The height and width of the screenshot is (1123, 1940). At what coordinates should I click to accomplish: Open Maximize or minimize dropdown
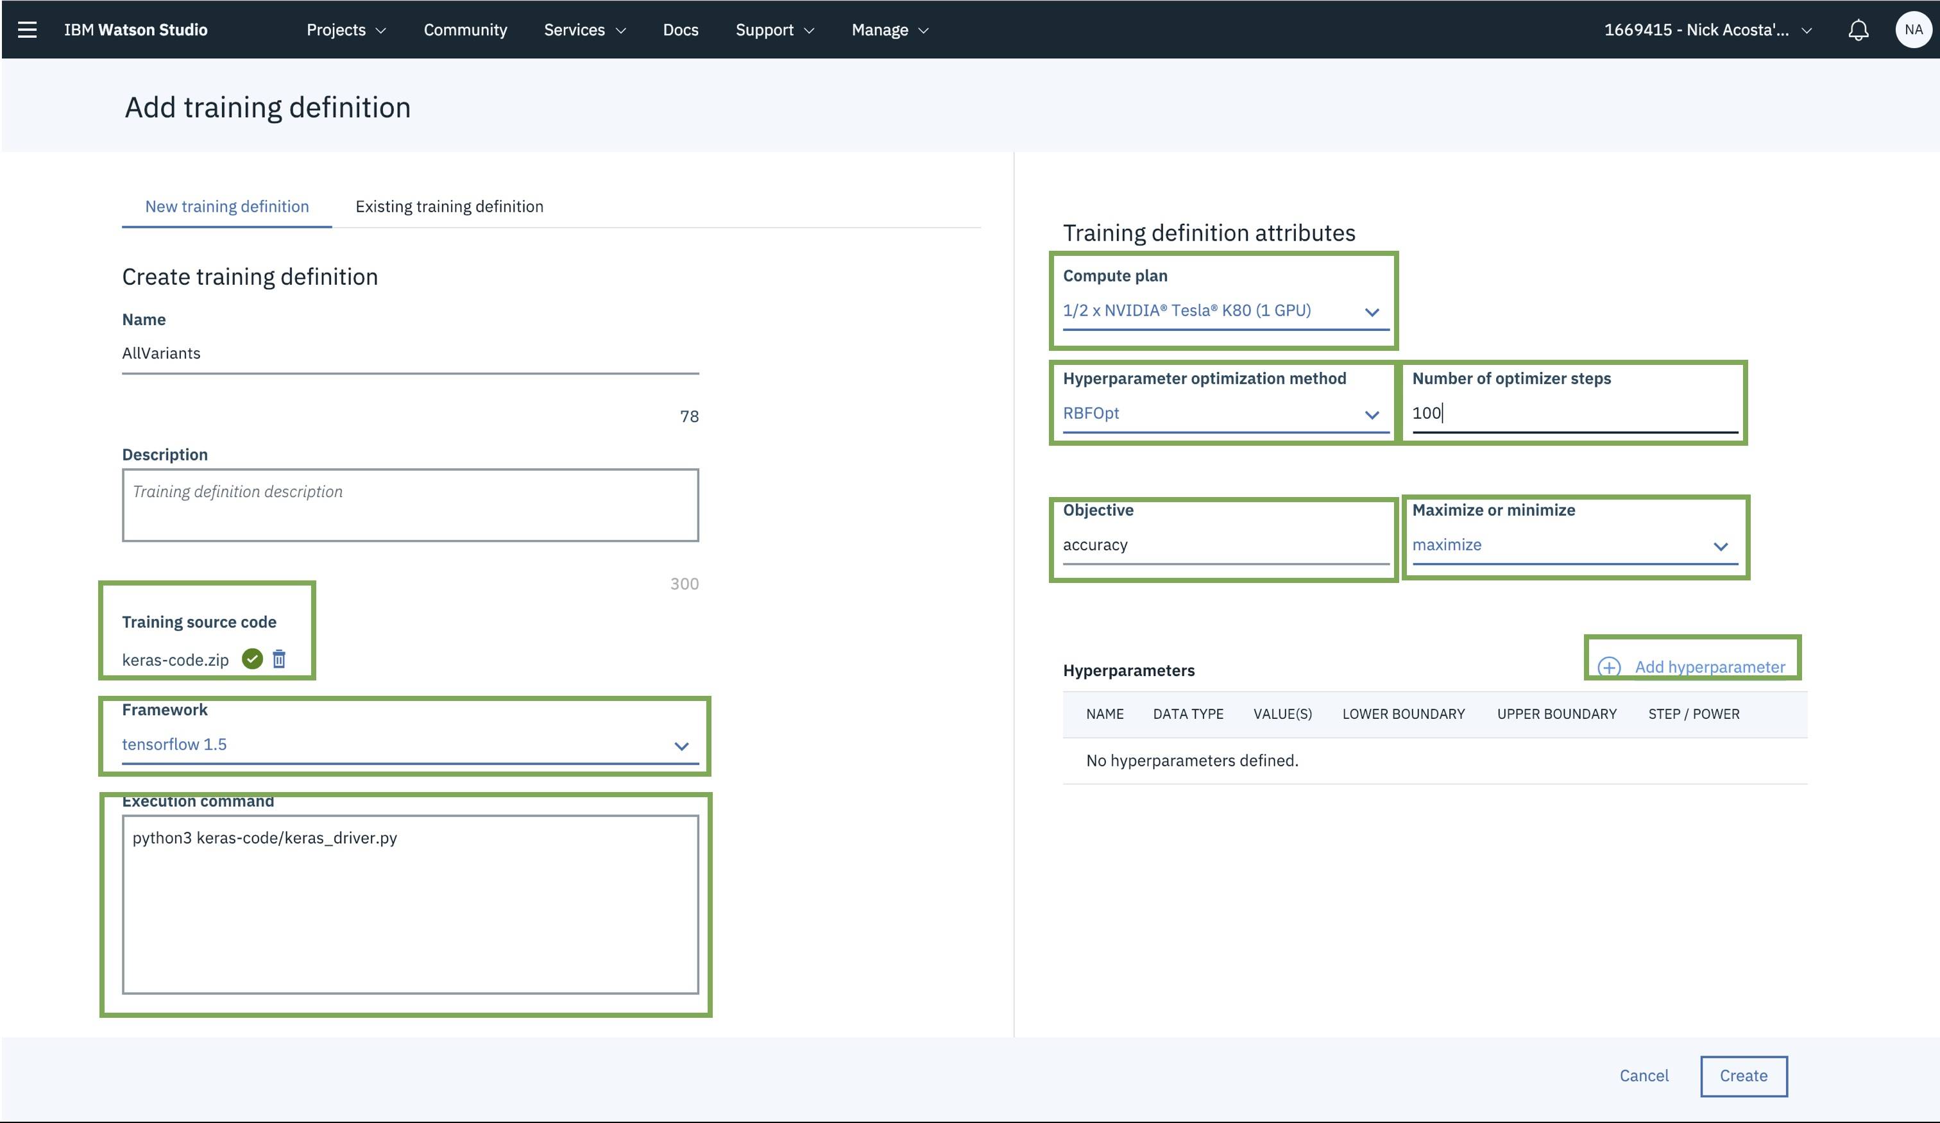tap(1575, 545)
